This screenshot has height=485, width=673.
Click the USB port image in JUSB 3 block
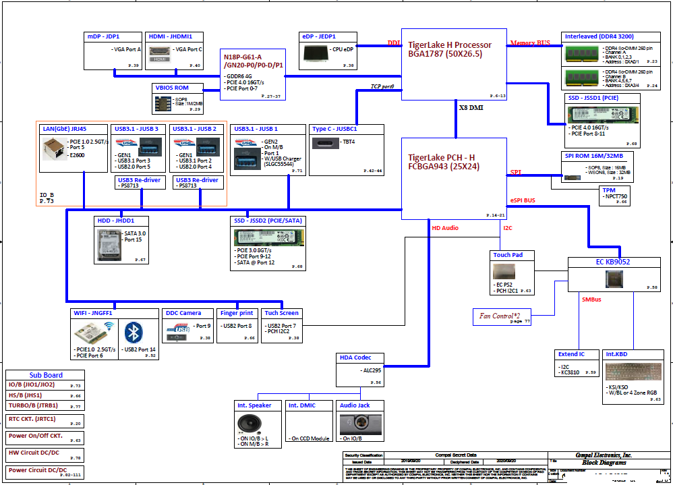(x=150, y=147)
